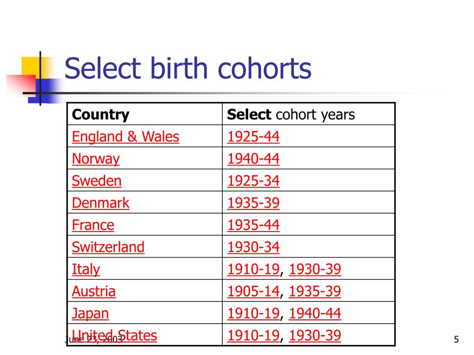
Task: Open the Austria hyperlink
Action: tap(94, 291)
